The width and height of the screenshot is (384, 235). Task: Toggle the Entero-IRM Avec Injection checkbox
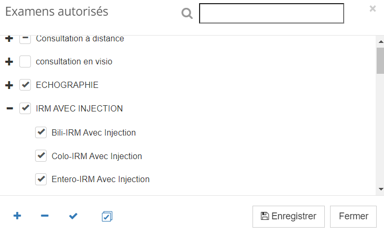point(41,179)
